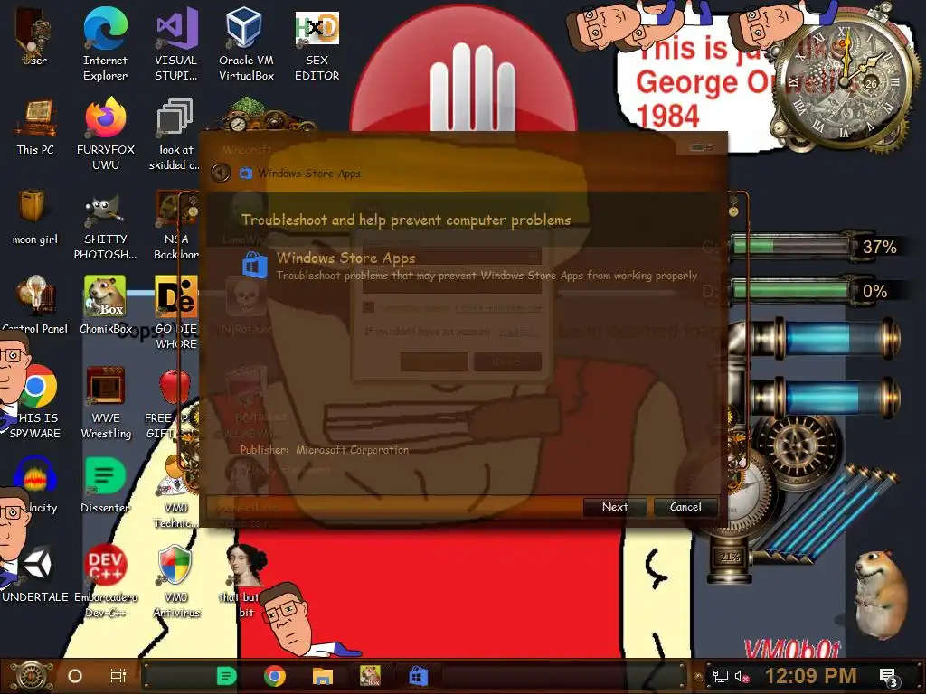Open the notification center icon
The image size is (926, 694).
(x=888, y=677)
